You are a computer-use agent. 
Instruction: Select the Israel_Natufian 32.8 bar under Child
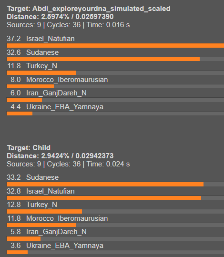tap(115, 198)
